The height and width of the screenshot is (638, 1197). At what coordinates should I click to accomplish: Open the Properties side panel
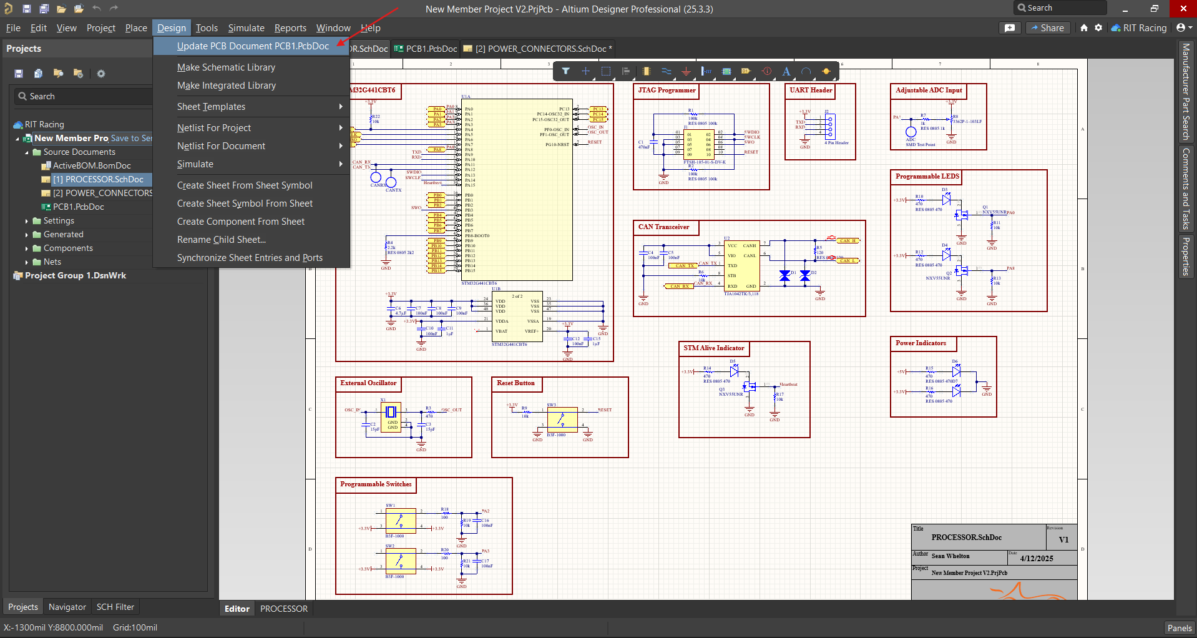pos(1186,257)
